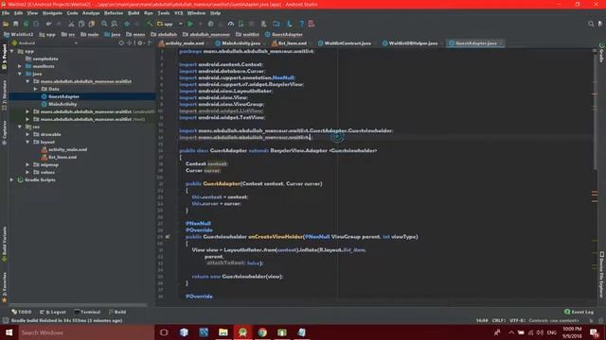This screenshot has height=340, width=606.
Task: Expand the Gradle Scripts node
Action: pos(12,180)
